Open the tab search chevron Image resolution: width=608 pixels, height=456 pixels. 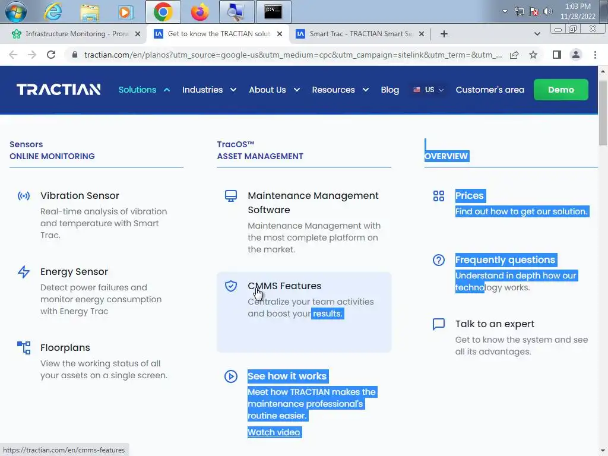tap(537, 34)
